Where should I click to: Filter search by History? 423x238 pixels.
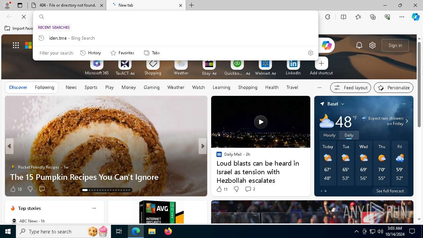pos(91,53)
